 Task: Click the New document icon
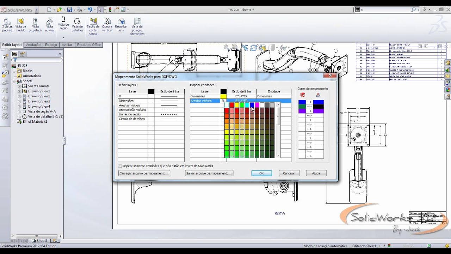click(49, 10)
